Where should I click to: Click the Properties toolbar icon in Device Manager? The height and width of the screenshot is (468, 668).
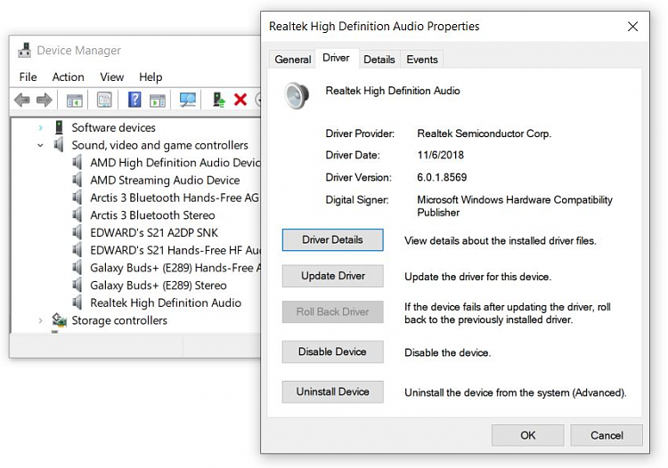(104, 100)
